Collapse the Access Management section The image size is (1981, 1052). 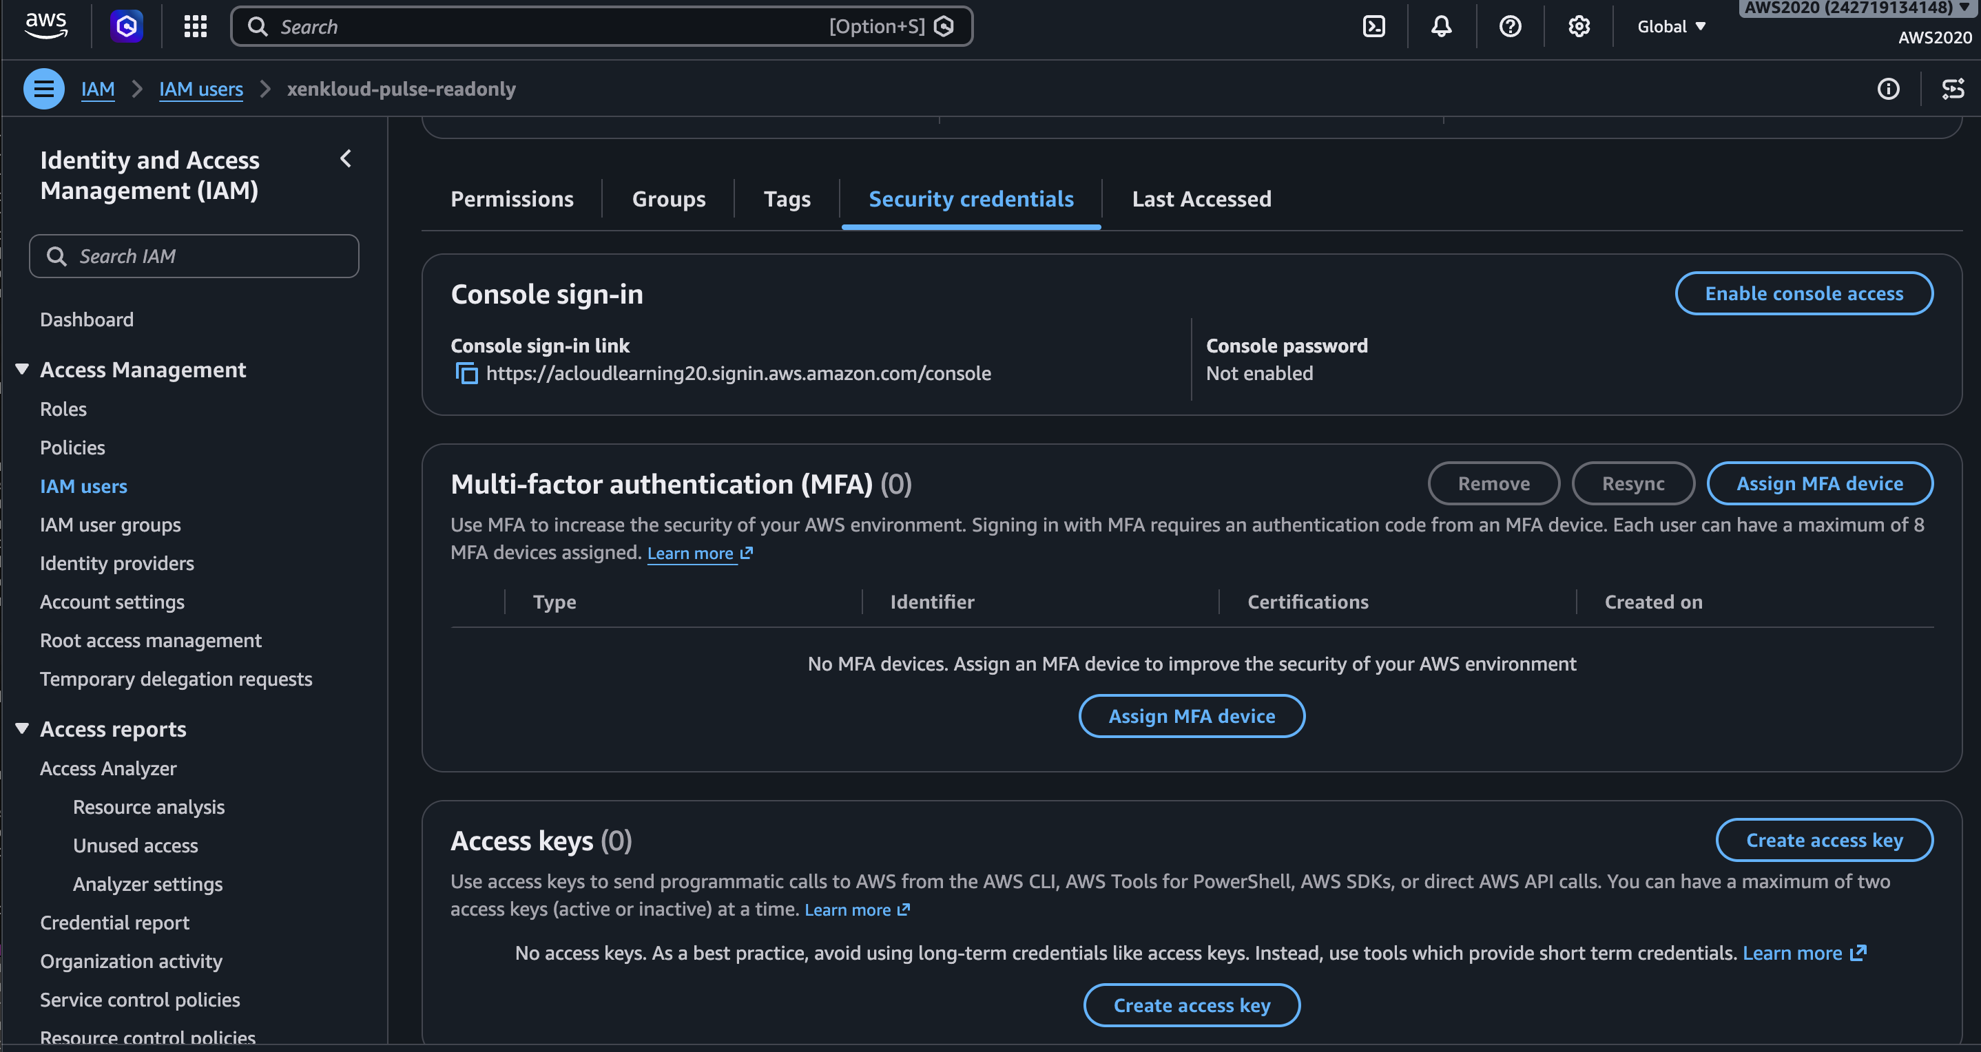point(22,370)
